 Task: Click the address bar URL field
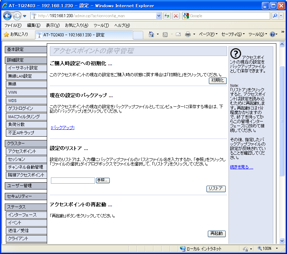click(x=93, y=16)
